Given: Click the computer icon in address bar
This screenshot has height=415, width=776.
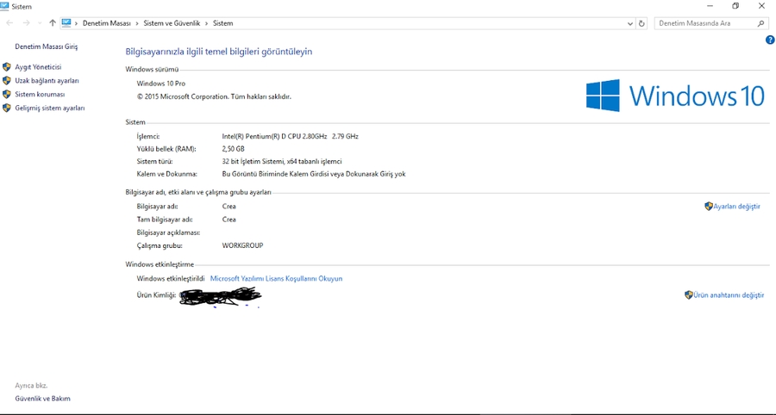Looking at the screenshot, I should pyautogui.click(x=66, y=22).
